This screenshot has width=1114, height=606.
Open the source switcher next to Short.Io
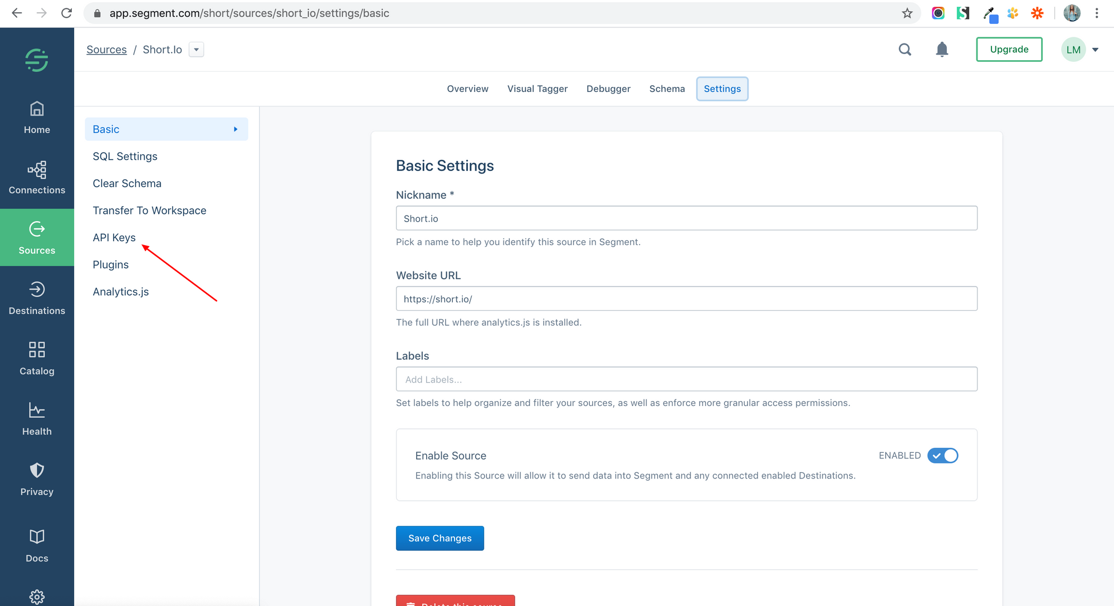click(196, 49)
